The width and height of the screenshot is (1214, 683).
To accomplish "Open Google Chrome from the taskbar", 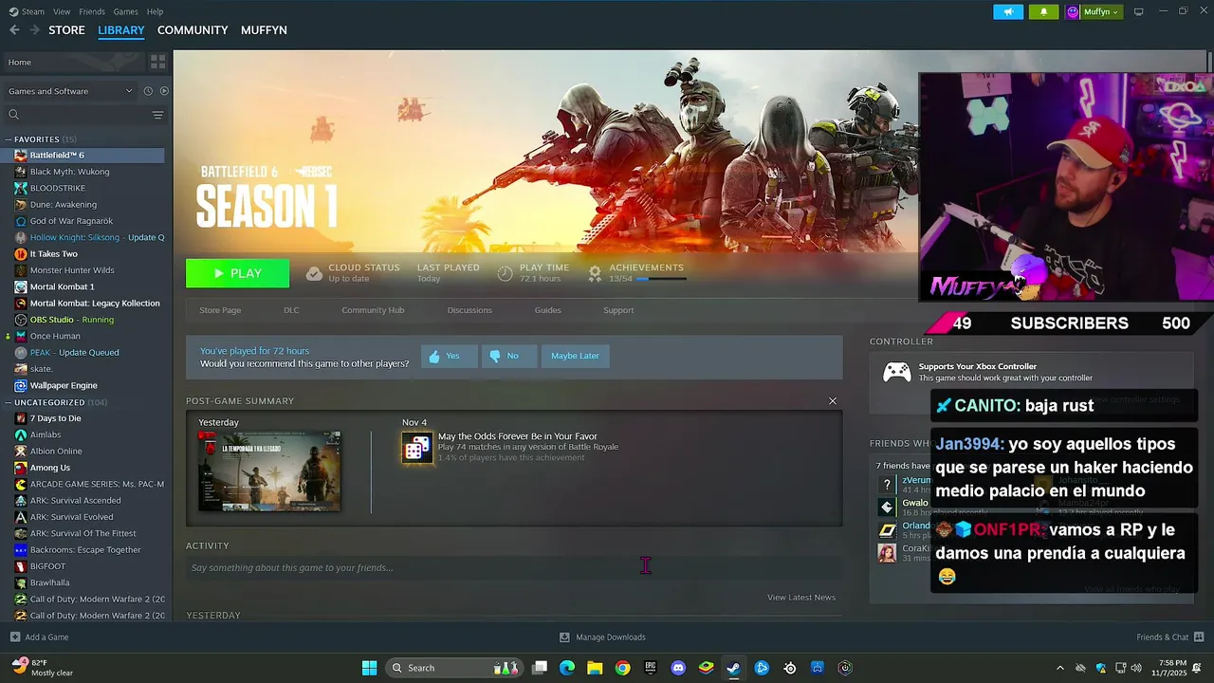I will pos(622,668).
